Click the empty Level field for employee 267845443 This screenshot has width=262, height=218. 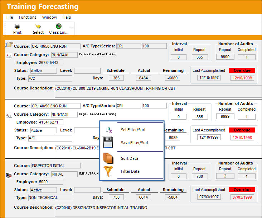coord(87,71)
